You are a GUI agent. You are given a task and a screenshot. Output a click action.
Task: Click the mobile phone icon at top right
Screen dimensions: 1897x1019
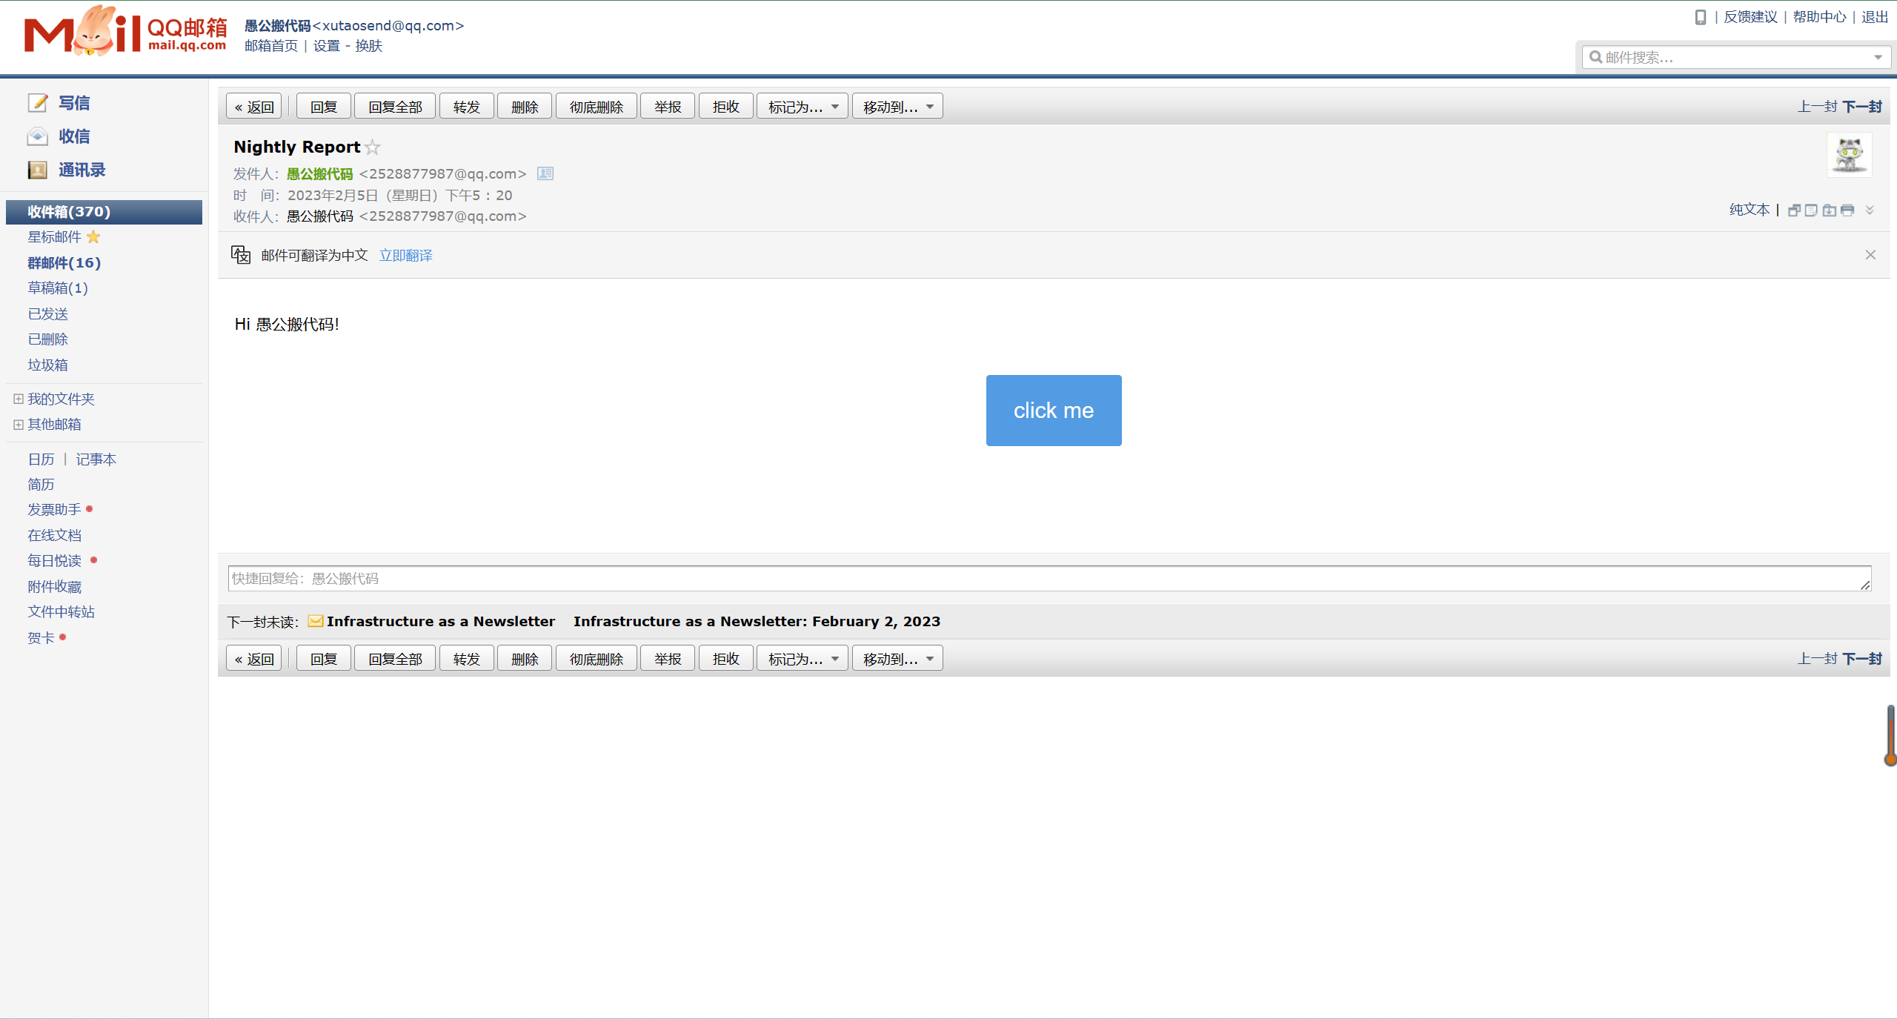click(x=1701, y=17)
